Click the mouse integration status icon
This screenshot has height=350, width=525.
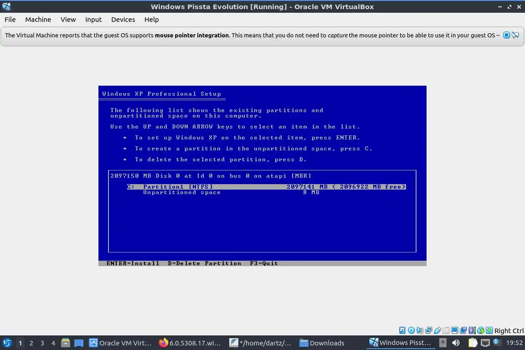pos(481,330)
